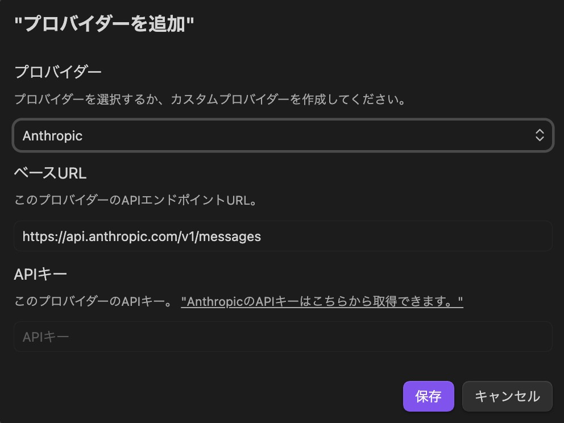The image size is (564, 423).
Task: Click inside the base URL text field
Action: [283, 236]
